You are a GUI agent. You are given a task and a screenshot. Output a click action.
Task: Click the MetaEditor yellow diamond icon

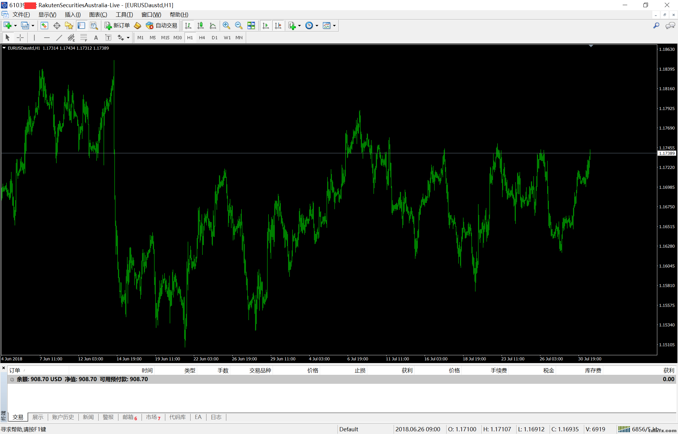pyautogui.click(x=138, y=26)
